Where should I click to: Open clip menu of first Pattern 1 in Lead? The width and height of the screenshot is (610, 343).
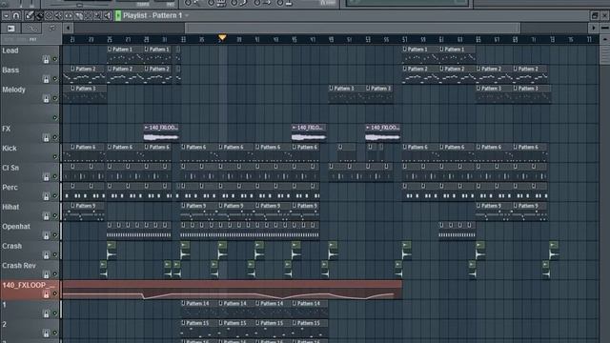[x=110, y=50]
